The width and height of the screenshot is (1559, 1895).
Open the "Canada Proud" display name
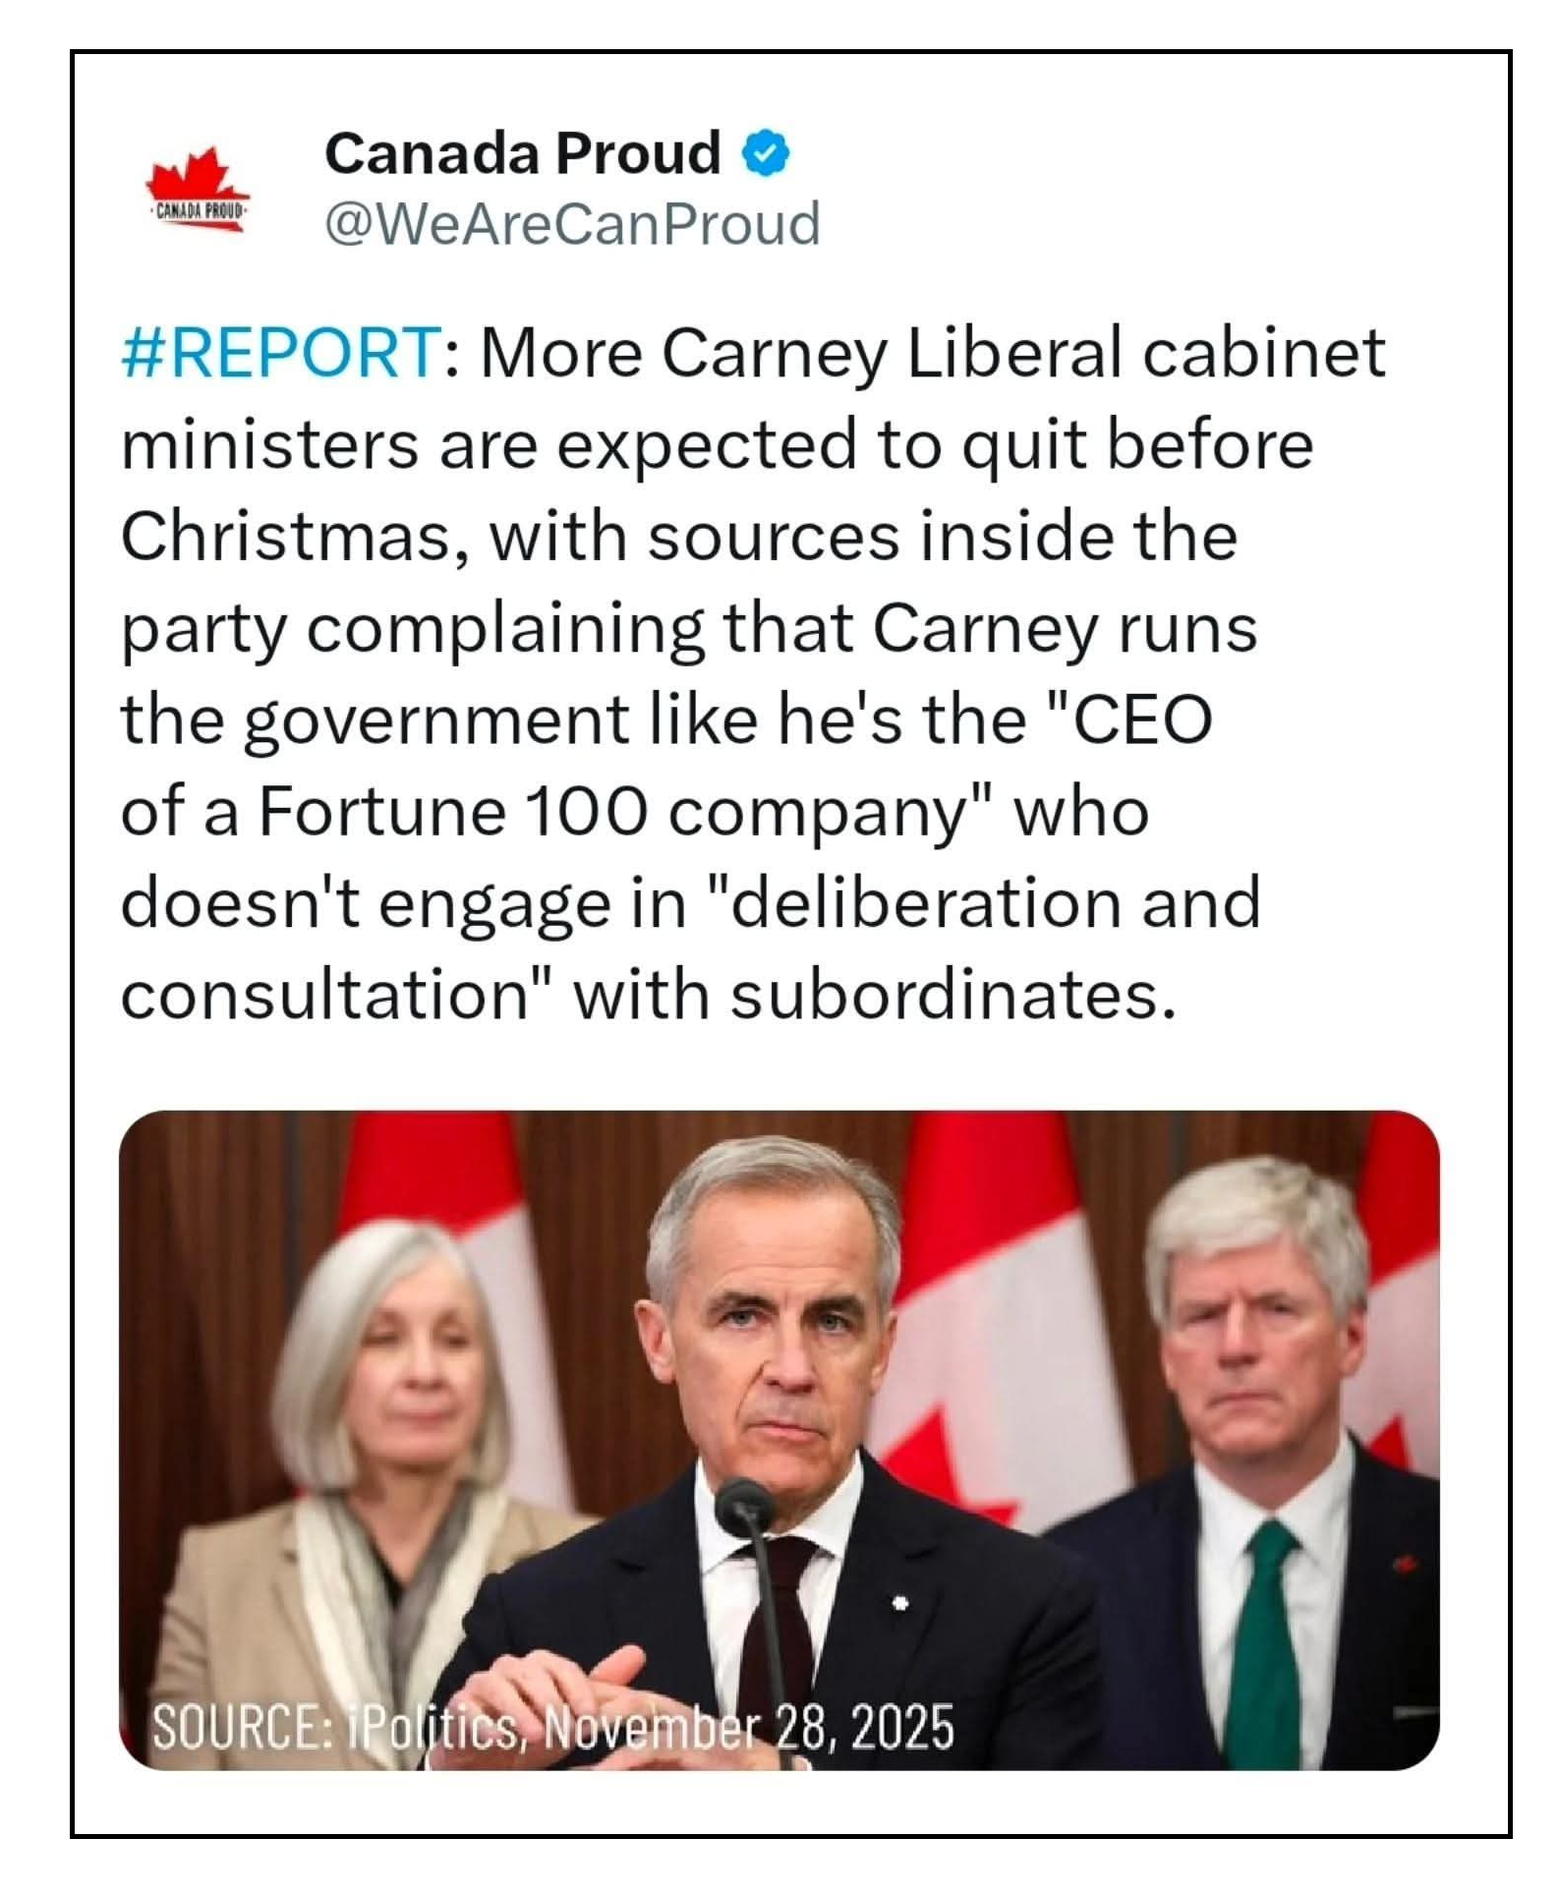pyautogui.click(x=522, y=154)
